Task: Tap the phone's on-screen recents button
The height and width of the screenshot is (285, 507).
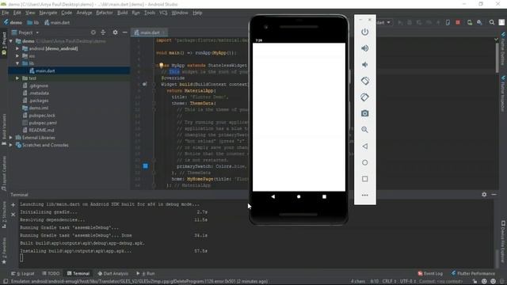Action: pyautogui.click(x=324, y=196)
